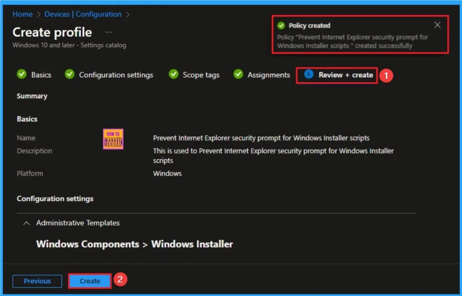Screen dimensions: 462x296
Task: Click the Previous button
Action: pyautogui.click(x=37, y=281)
